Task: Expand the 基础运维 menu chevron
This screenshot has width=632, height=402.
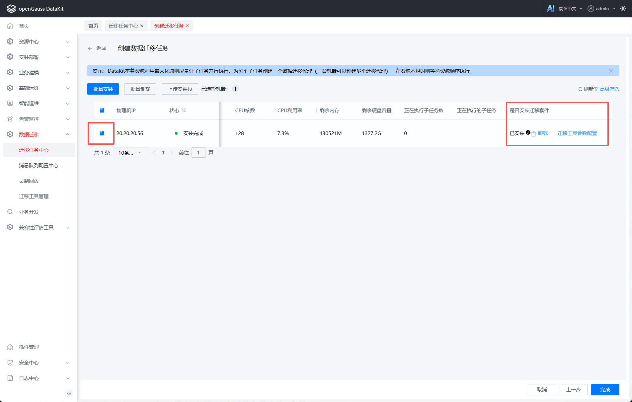Action: pos(68,88)
